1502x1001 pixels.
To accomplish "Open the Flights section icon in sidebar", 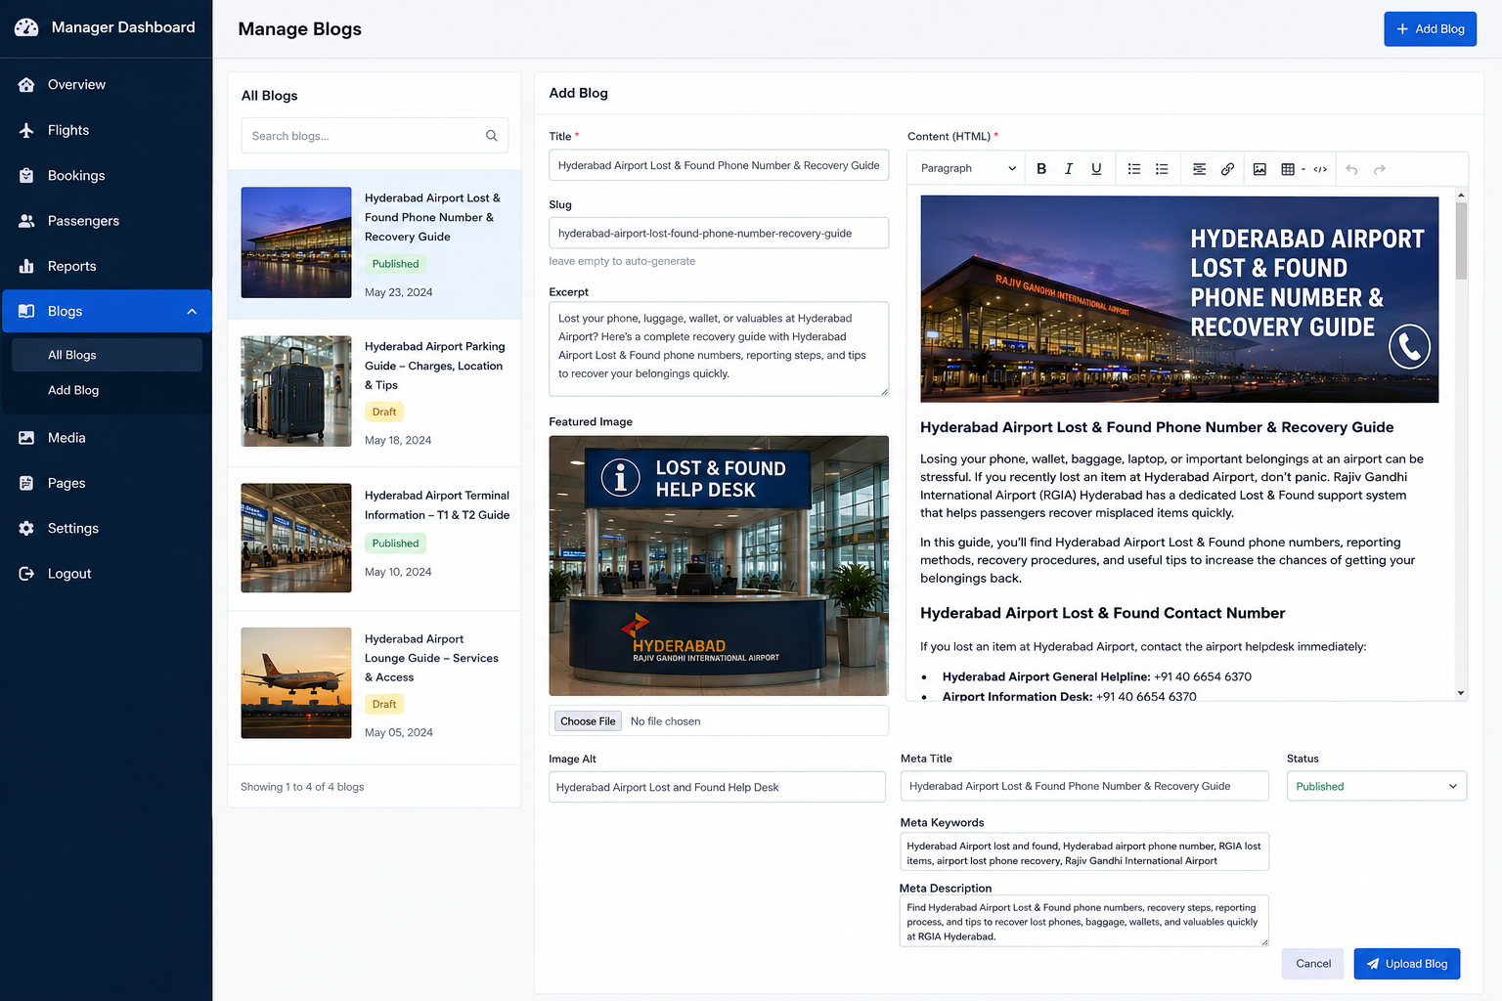I will tap(26, 130).
